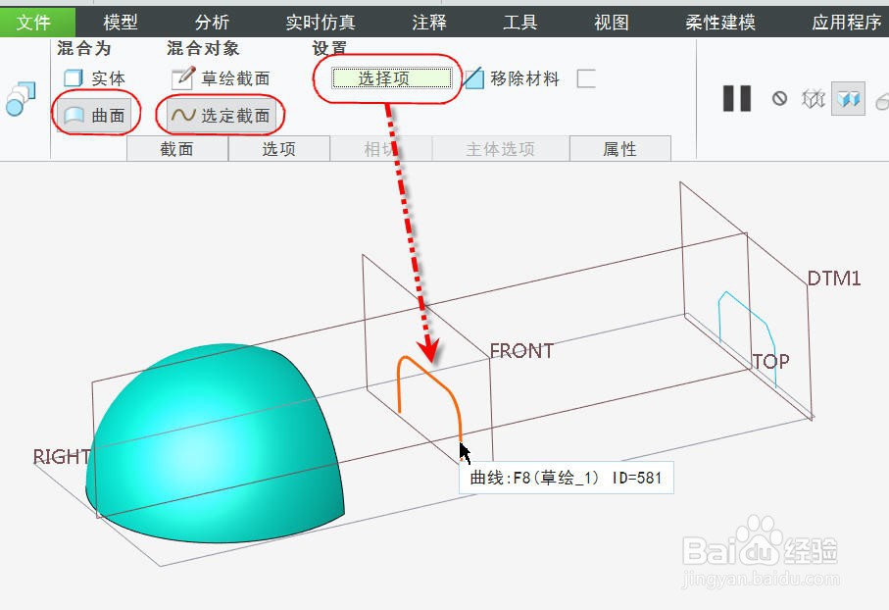Image resolution: width=889 pixels, height=610 pixels.
Task: Click the no-preview icon
Action: 779,99
